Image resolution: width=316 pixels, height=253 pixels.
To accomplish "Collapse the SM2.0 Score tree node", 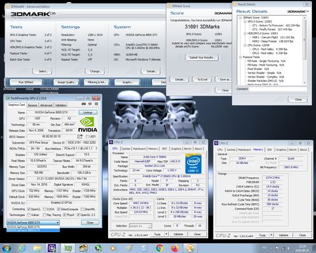I will (x=245, y=22).
